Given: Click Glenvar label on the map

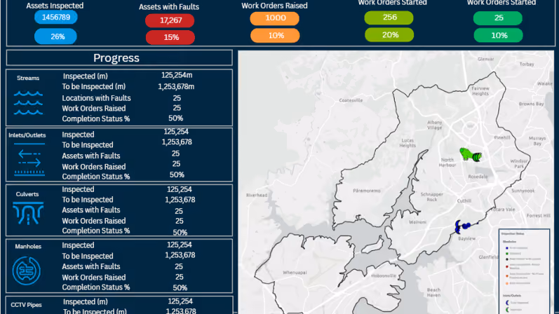Looking at the screenshot, I should [485, 59].
